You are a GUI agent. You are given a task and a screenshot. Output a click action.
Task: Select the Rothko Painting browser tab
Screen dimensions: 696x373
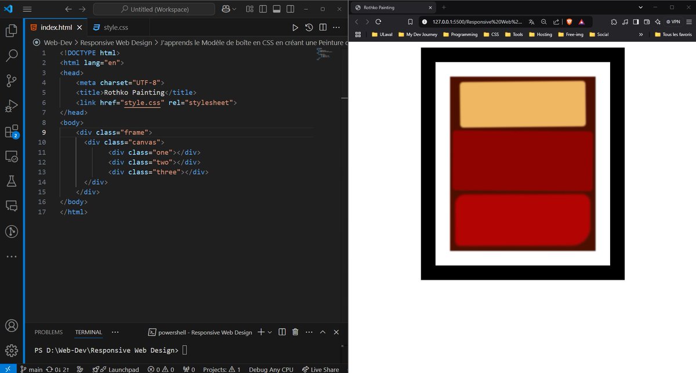394,8
